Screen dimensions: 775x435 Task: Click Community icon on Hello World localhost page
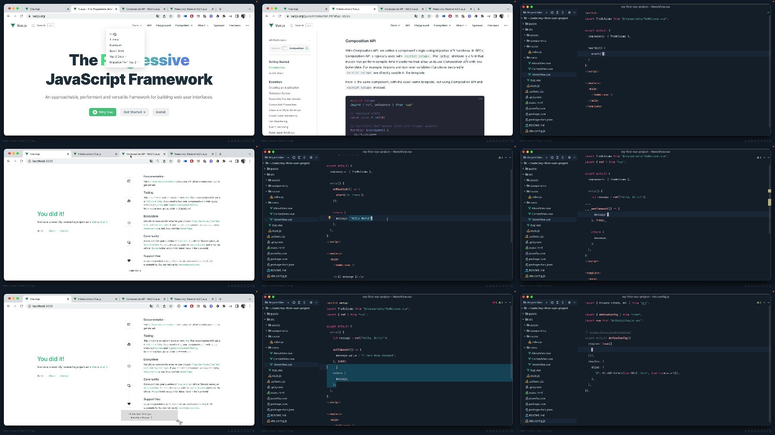point(129,242)
